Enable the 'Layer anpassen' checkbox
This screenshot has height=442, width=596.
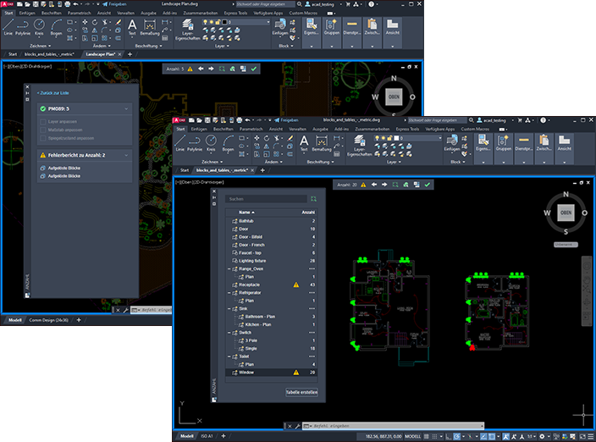(x=43, y=122)
